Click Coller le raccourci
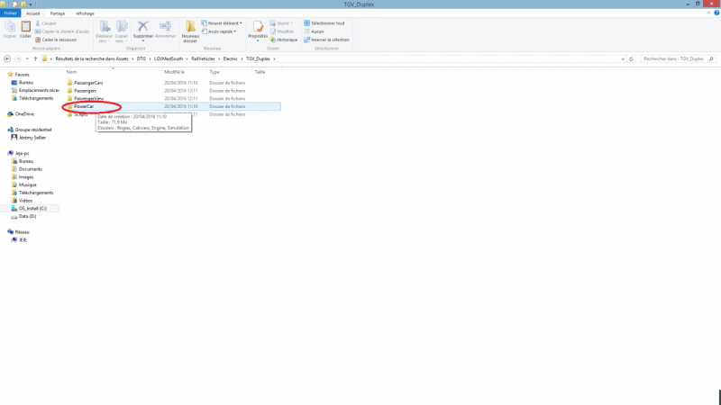Screen dimensions: 721x405 [56, 40]
